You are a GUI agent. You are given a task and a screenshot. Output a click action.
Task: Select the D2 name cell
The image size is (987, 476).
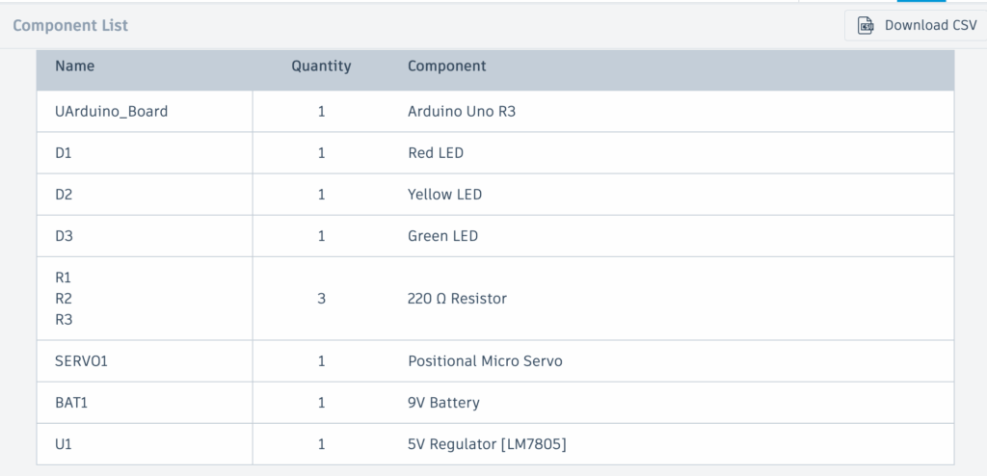click(x=64, y=195)
